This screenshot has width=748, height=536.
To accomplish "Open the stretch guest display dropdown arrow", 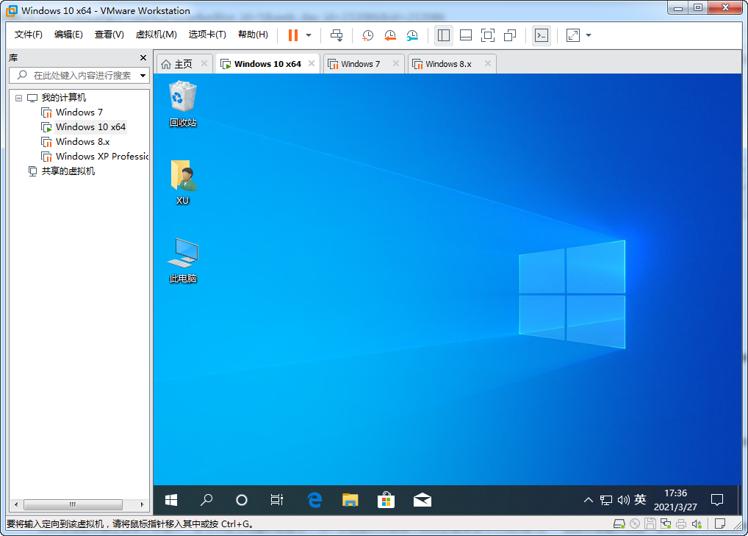I will point(589,35).
